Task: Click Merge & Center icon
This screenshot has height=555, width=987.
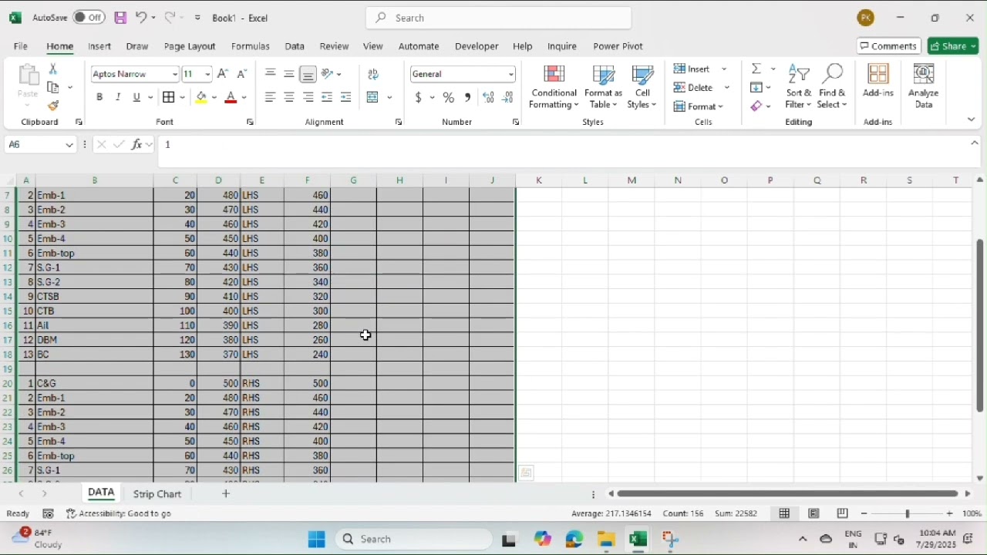Action: point(373,97)
